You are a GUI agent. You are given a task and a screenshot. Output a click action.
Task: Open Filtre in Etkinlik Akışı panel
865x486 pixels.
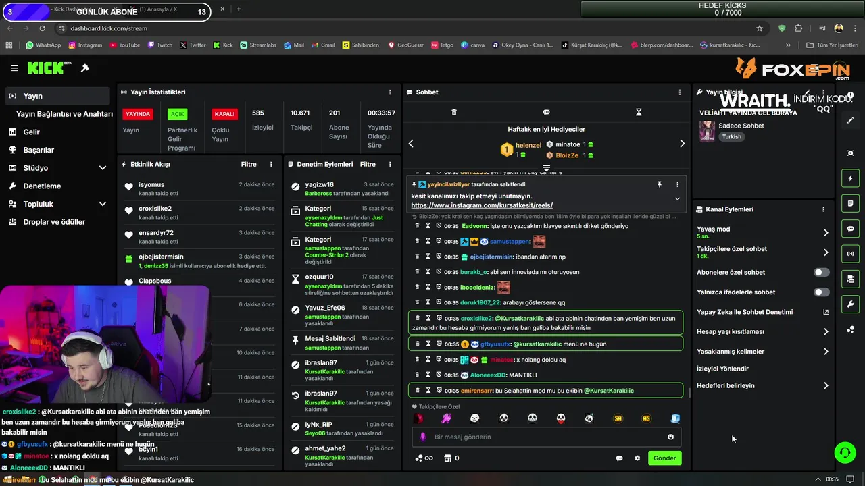249,164
